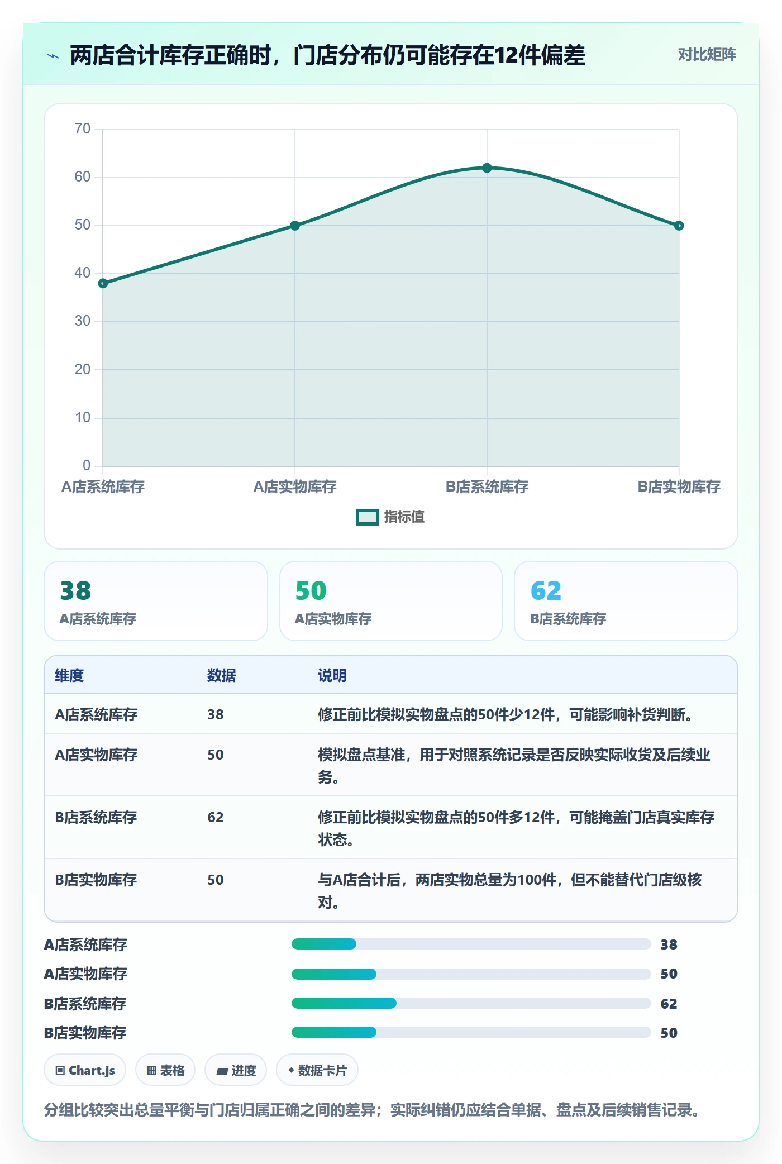
Task: Click the 60 y-axis tick label
Action: pos(83,177)
